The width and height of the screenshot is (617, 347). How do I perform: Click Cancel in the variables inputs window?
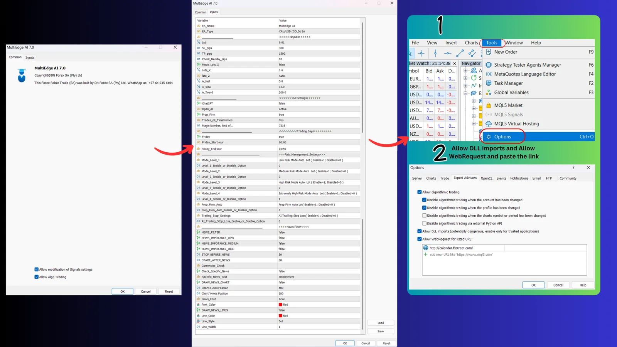(366, 343)
